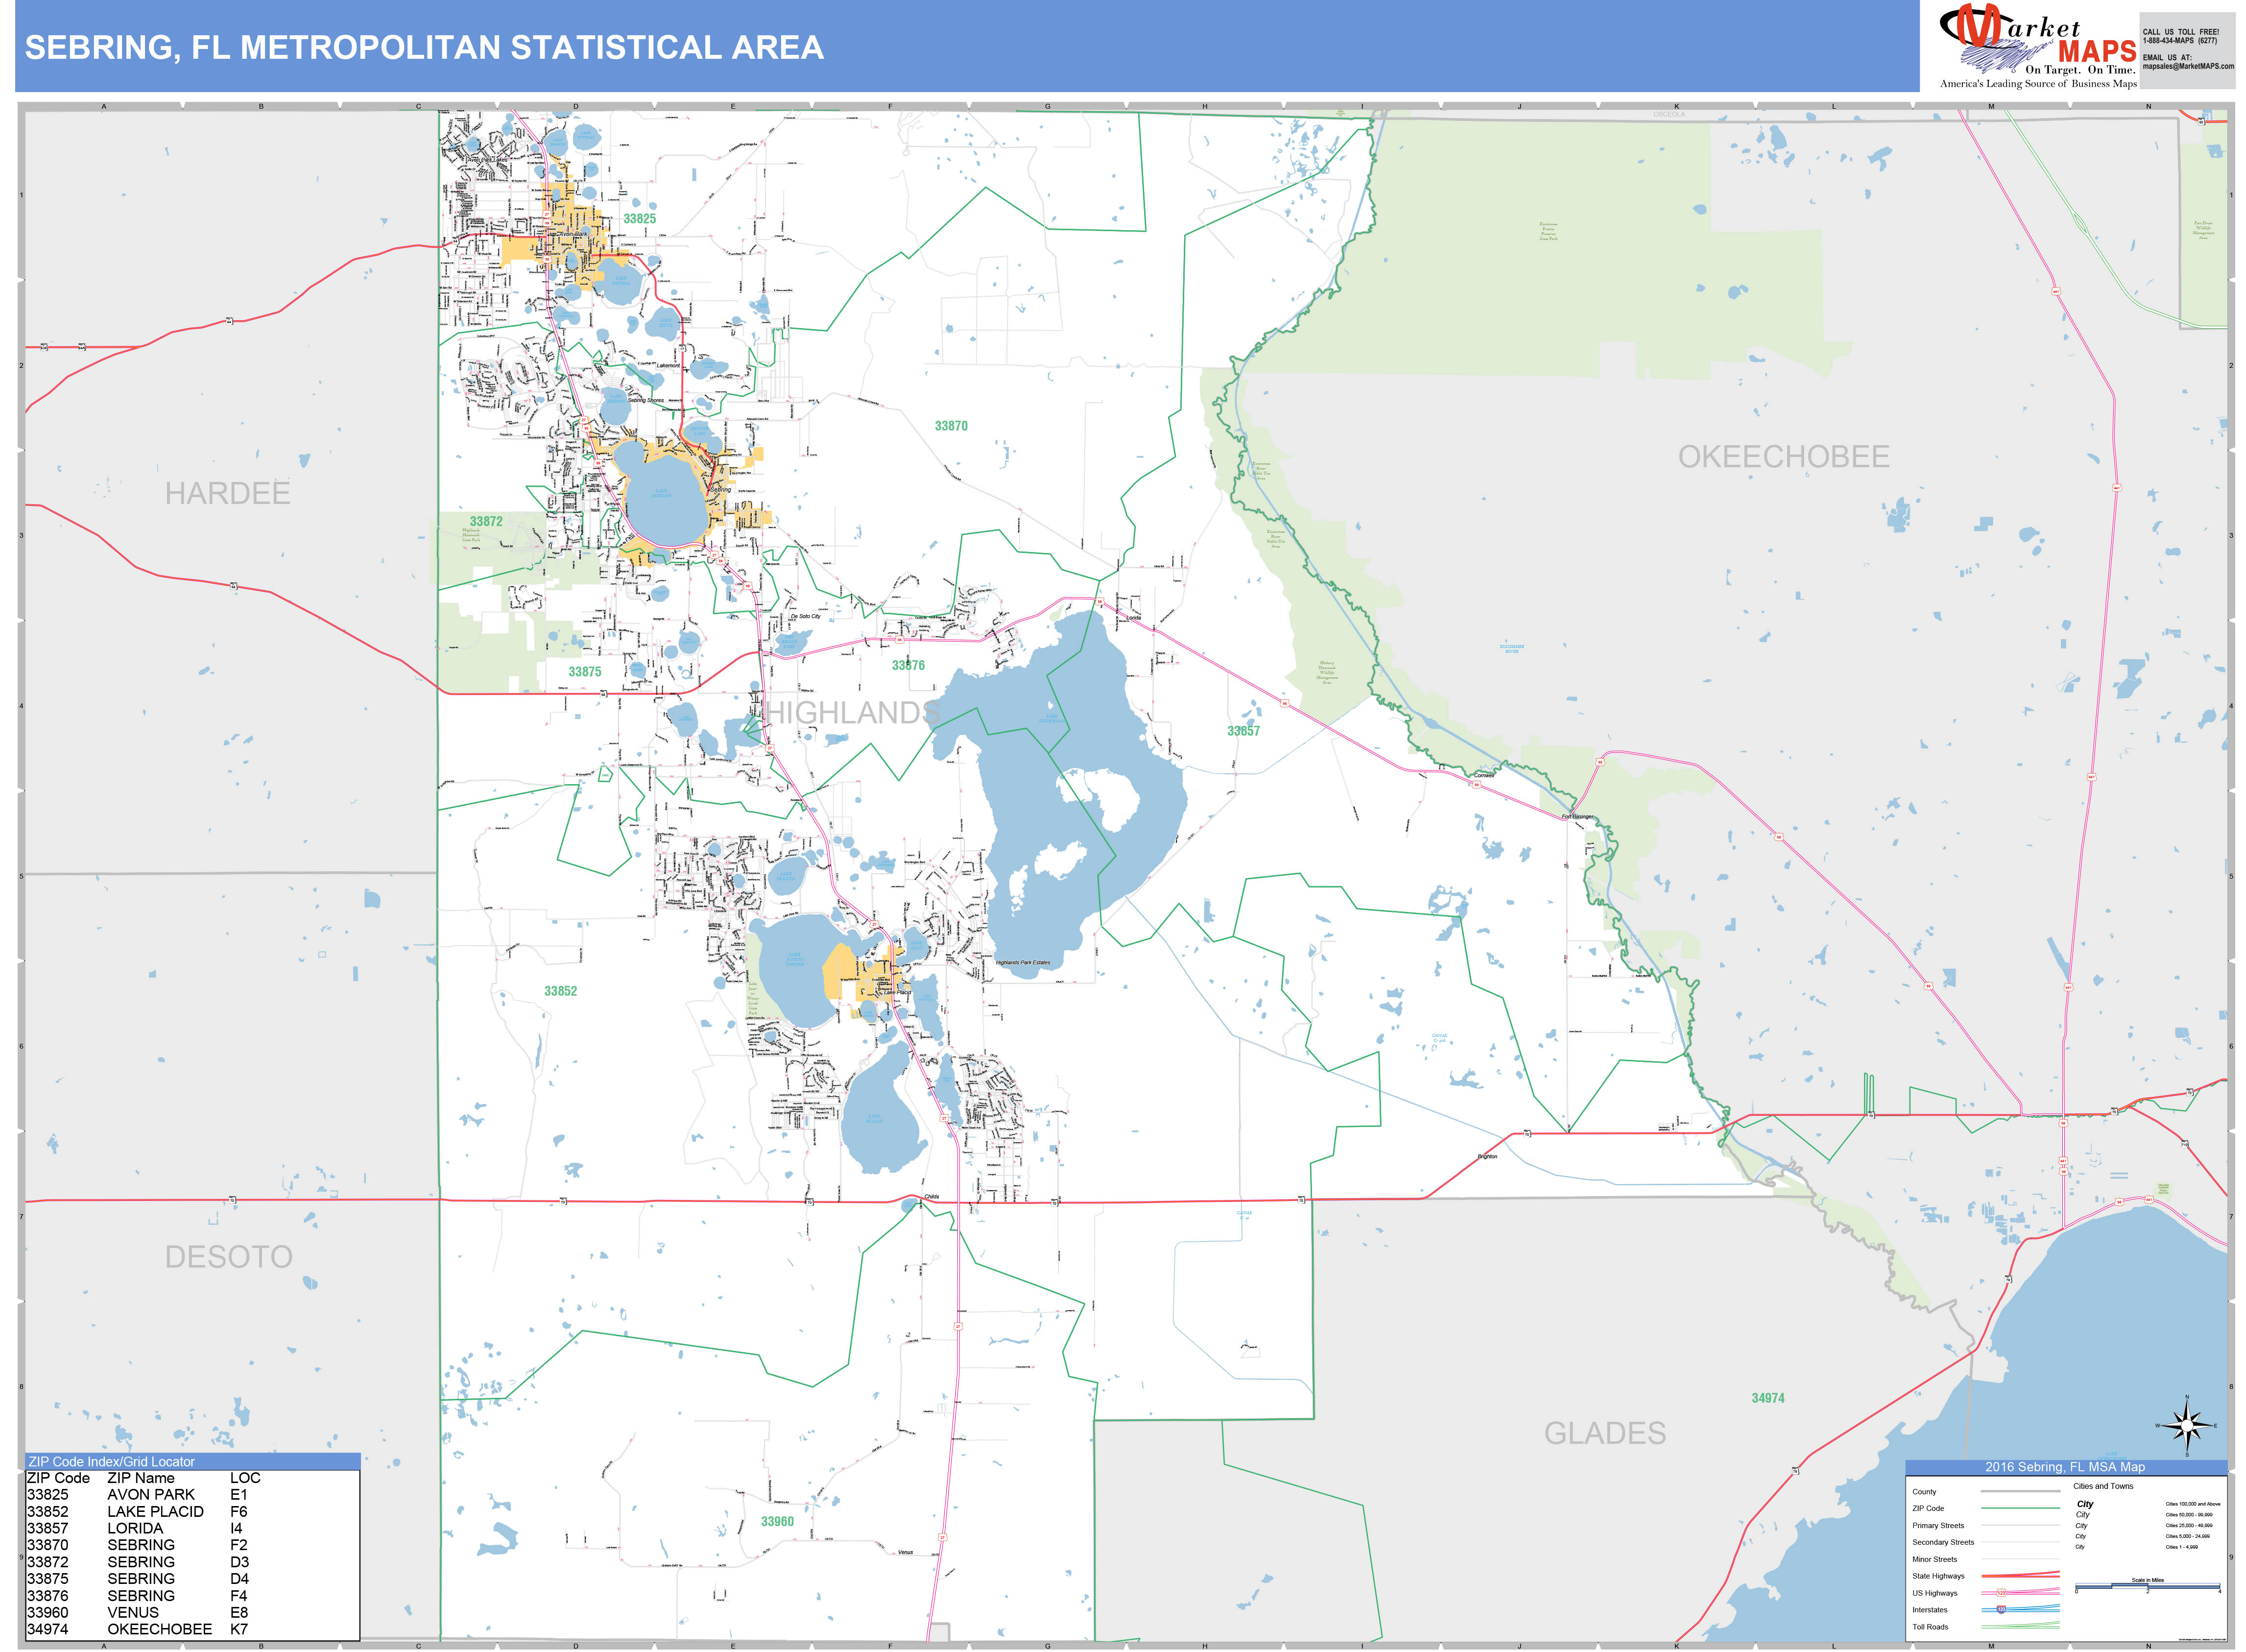Click the Toll Roads green line symbol
Image resolution: width=2246 pixels, height=1652 pixels.
2020,1627
